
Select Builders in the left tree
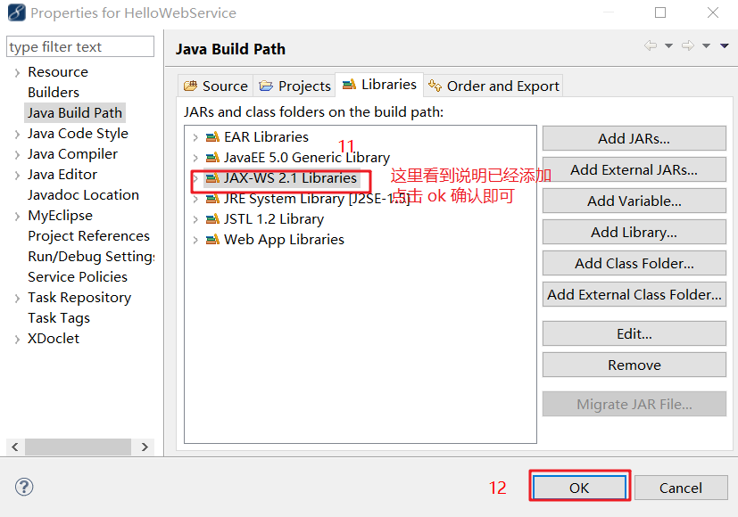pos(54,93)
